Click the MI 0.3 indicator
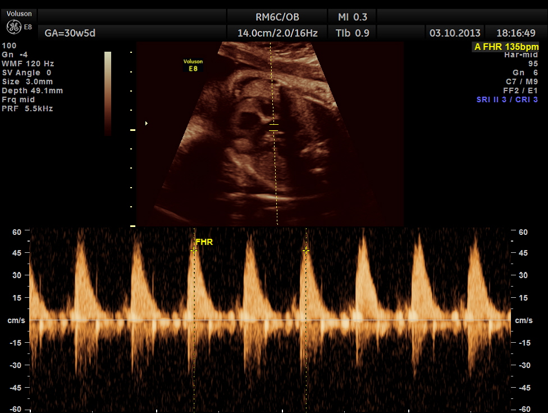This screenshot has width=548, height=413. (353, 17)
